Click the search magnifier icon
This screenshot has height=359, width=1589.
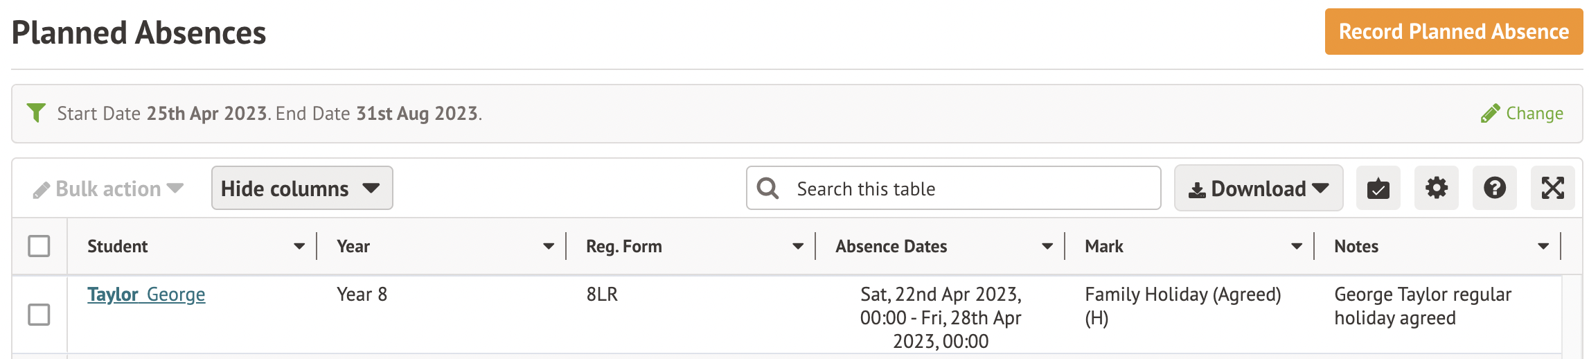click(767, 188)
